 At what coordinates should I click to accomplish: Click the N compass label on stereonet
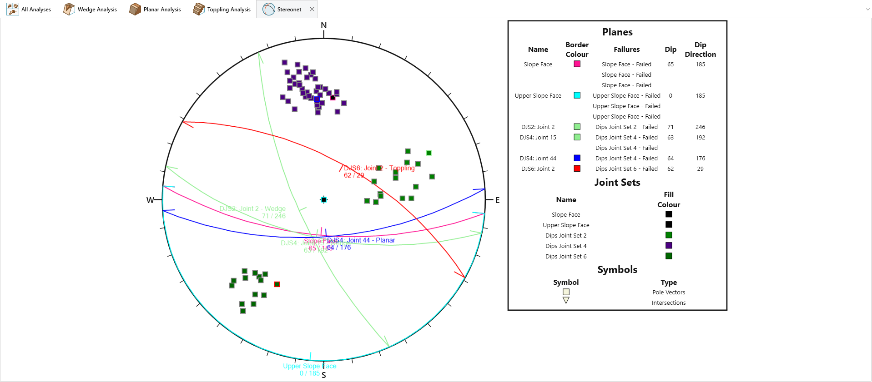click(x=324, y=25)
